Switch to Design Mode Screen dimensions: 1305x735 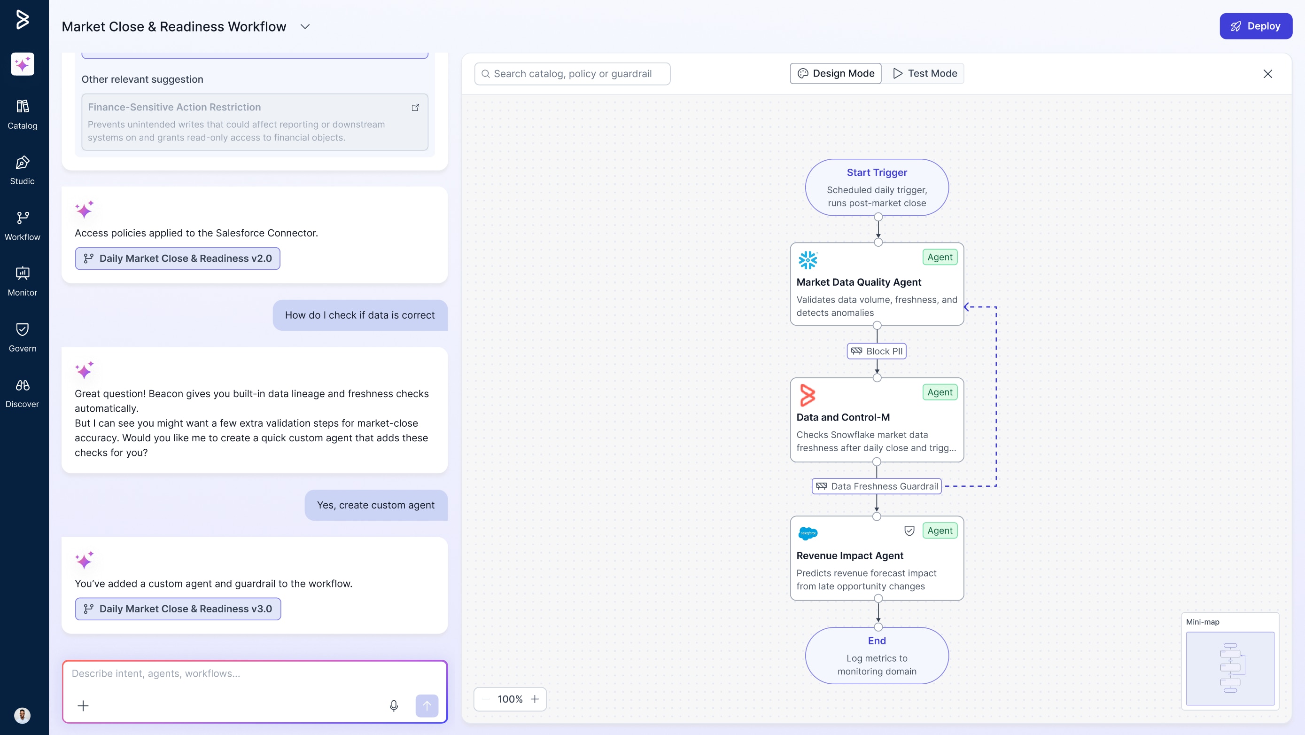click(x=836, y=73)
